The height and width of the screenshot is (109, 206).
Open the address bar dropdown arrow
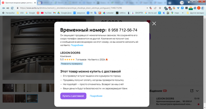tap(147, 8)
